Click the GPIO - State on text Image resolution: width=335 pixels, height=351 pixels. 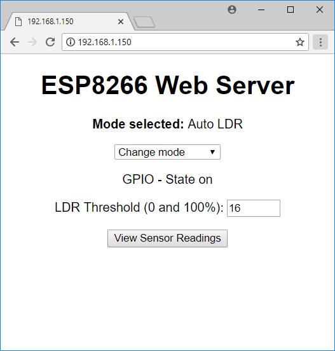tap(167, 179)
